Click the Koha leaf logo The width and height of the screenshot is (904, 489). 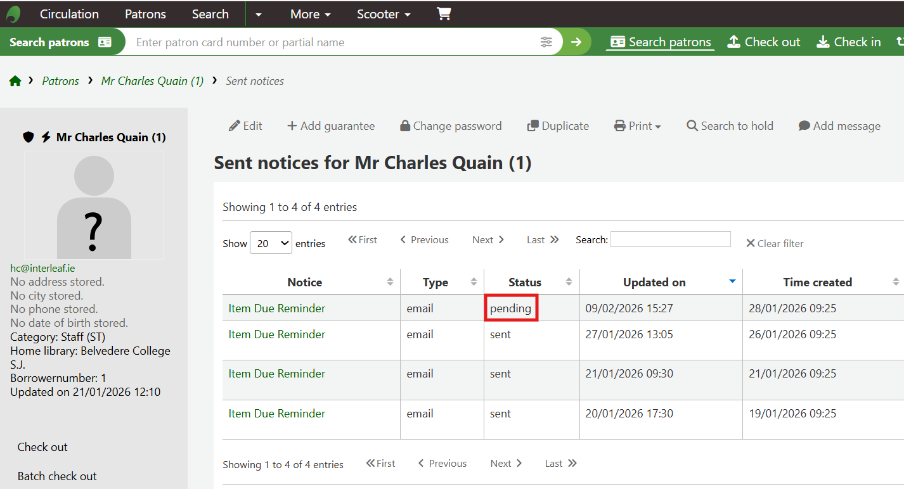click(x=13, y=14)
